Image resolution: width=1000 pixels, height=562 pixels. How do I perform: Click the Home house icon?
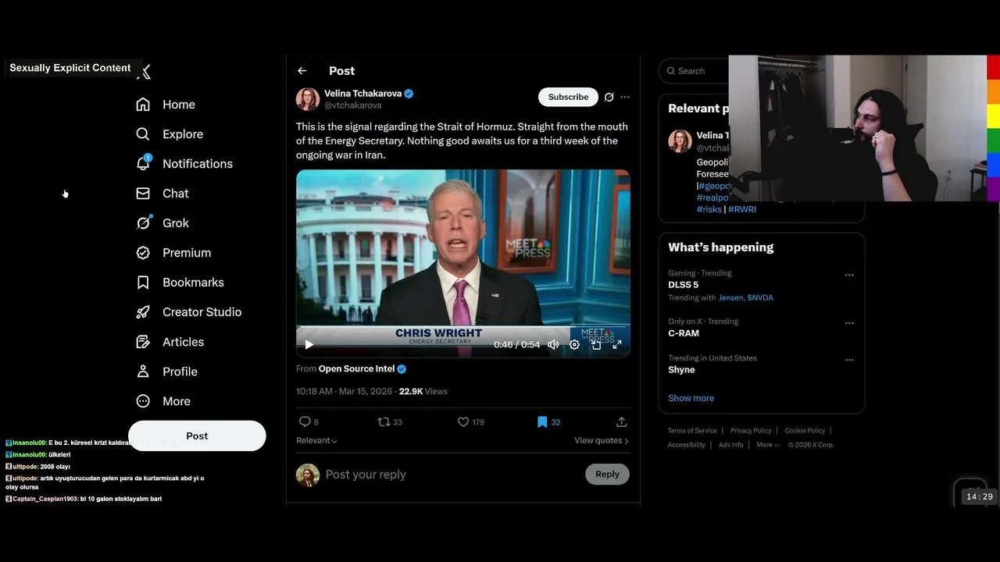(143, 105)
